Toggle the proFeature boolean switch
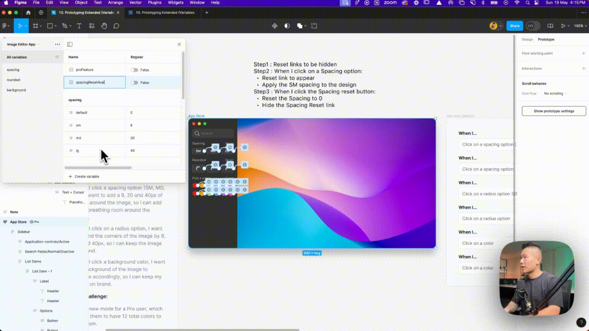 134,70
